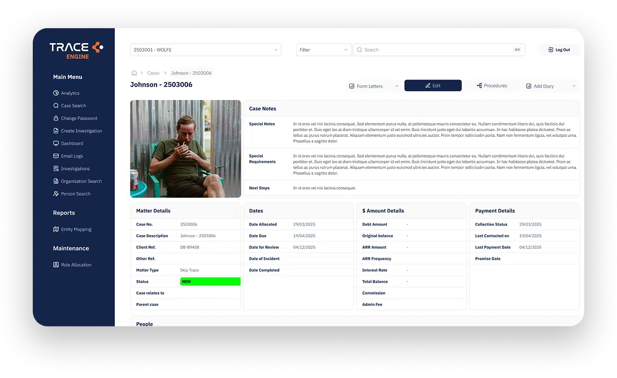Click the $ Amount Details heading
Viewport: 617px width, 378px height.
pos(383,211)
